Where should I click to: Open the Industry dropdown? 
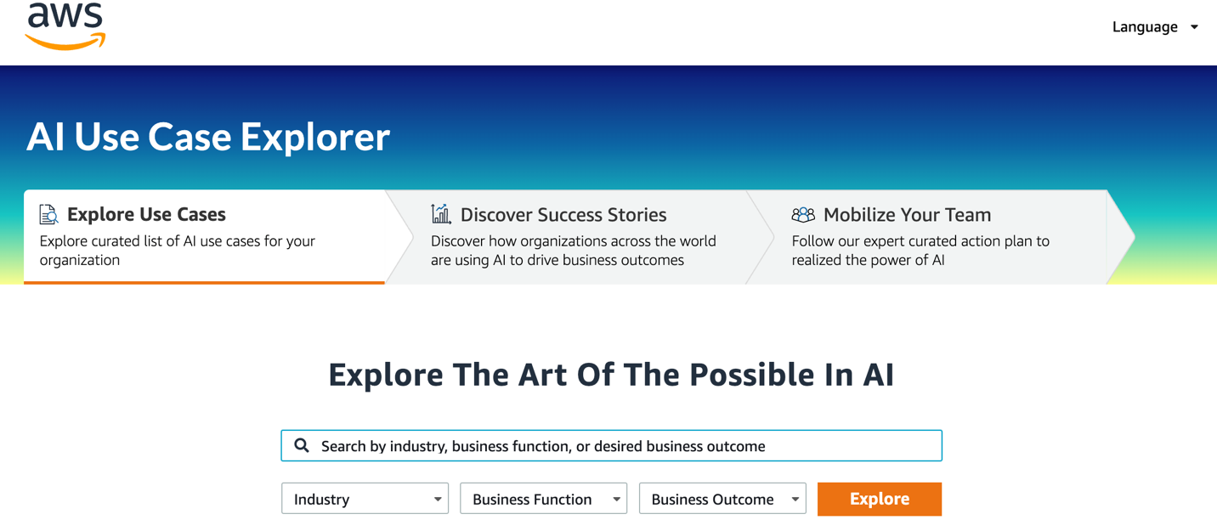click(365, 499)
